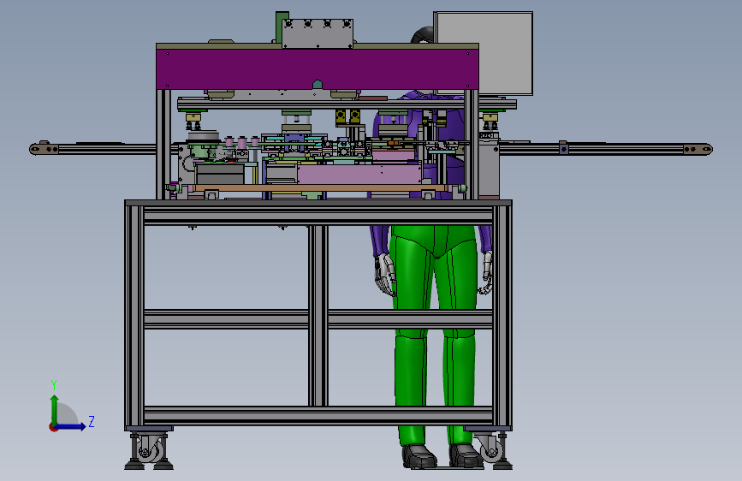Select the grey monitor screen box

484,54
